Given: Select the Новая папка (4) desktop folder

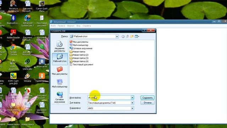Looking at the screenshot, I should click(13, 108).
